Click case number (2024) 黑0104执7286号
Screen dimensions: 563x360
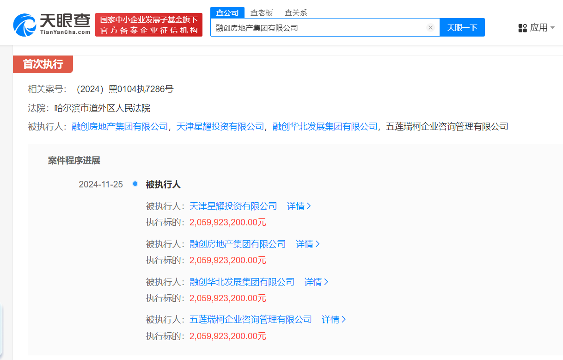click(125, 89)
